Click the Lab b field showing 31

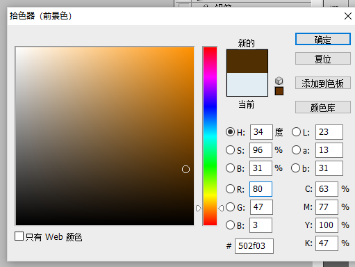[x=329, y=168]
